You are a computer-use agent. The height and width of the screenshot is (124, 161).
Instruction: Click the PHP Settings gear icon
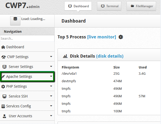(x=3, y=87)
